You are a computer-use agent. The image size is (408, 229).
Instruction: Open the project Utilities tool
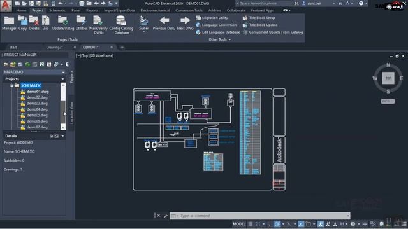pos(82,23)
